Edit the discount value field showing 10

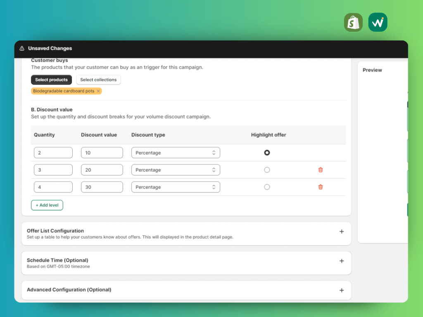(x=102, y=153)
